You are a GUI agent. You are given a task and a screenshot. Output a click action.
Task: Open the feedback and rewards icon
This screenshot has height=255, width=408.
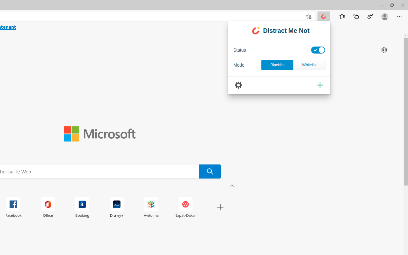[x=370, y=16]
